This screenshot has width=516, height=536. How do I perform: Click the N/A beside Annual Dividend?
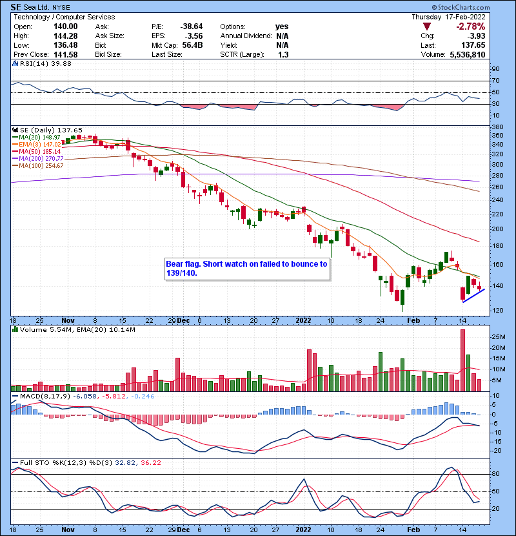point(283,36)
